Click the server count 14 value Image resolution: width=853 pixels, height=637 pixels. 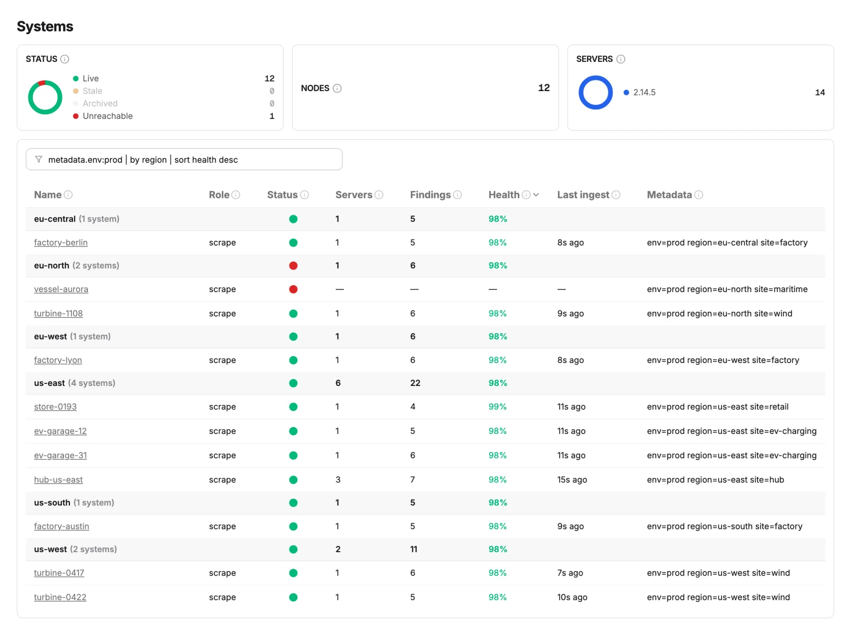(820, 93)
